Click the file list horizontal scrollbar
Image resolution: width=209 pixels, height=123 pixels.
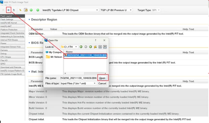85,73
